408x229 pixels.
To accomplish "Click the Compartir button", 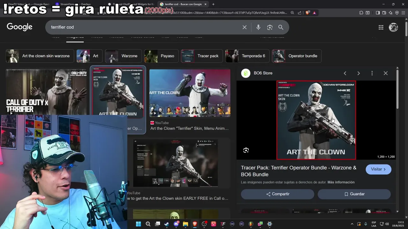I will click(277, 194).
